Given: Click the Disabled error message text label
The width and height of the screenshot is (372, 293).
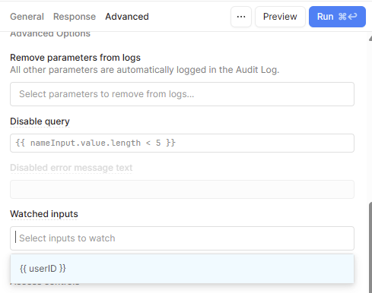Looking at the screenshot, I should (x=72, y=168).
